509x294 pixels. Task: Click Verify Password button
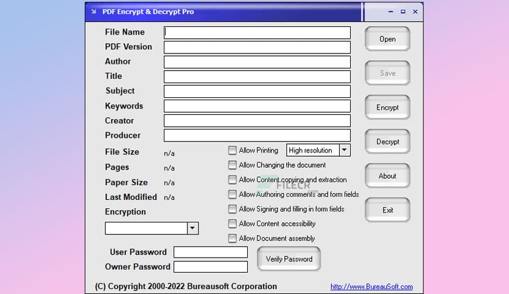click(289, 259)
